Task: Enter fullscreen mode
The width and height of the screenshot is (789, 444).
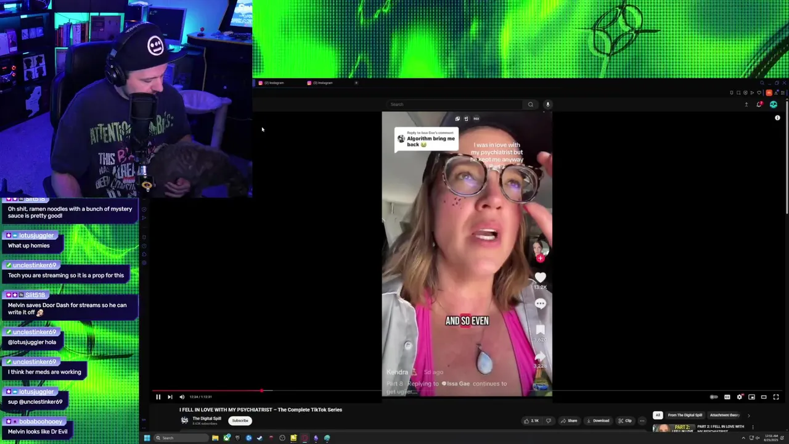Action: [776, 397]
